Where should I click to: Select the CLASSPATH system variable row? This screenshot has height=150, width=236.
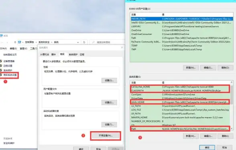coord(180,91)
